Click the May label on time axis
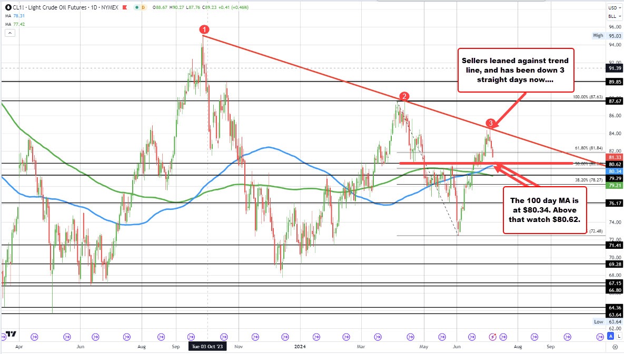624x354 pixels. tap(424, 347)
